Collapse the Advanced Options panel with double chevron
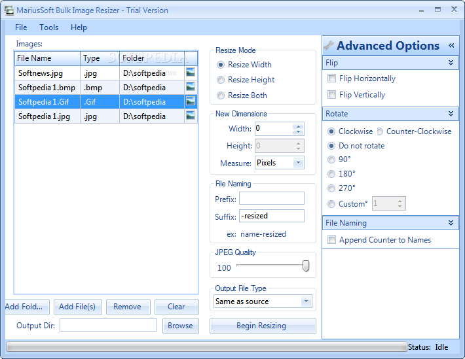The width and height of the screenshot is (465, 359). point(451,45)
